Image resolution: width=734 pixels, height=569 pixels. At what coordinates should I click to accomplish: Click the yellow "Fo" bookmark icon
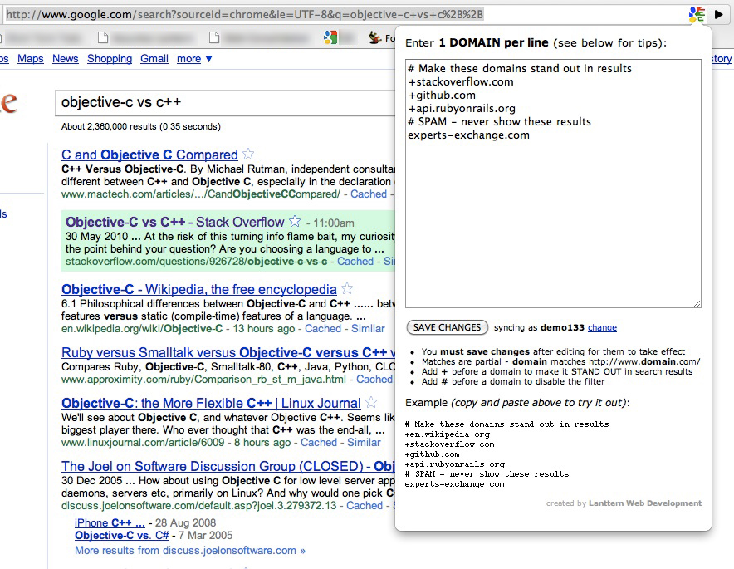[373, 37]
